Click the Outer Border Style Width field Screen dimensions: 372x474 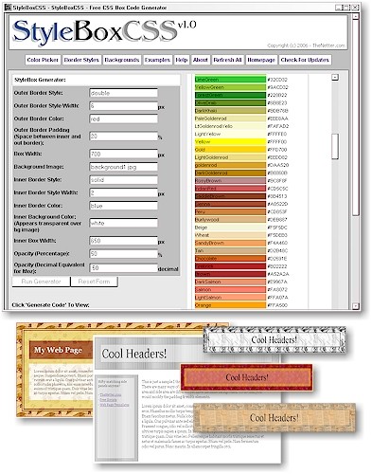tap(123, 106)
